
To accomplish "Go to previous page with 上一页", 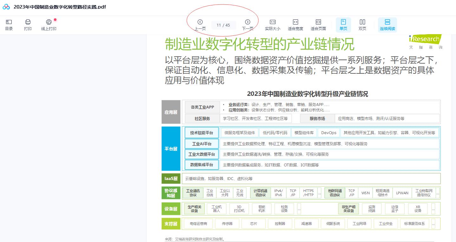I will click(x=200, y=25).
